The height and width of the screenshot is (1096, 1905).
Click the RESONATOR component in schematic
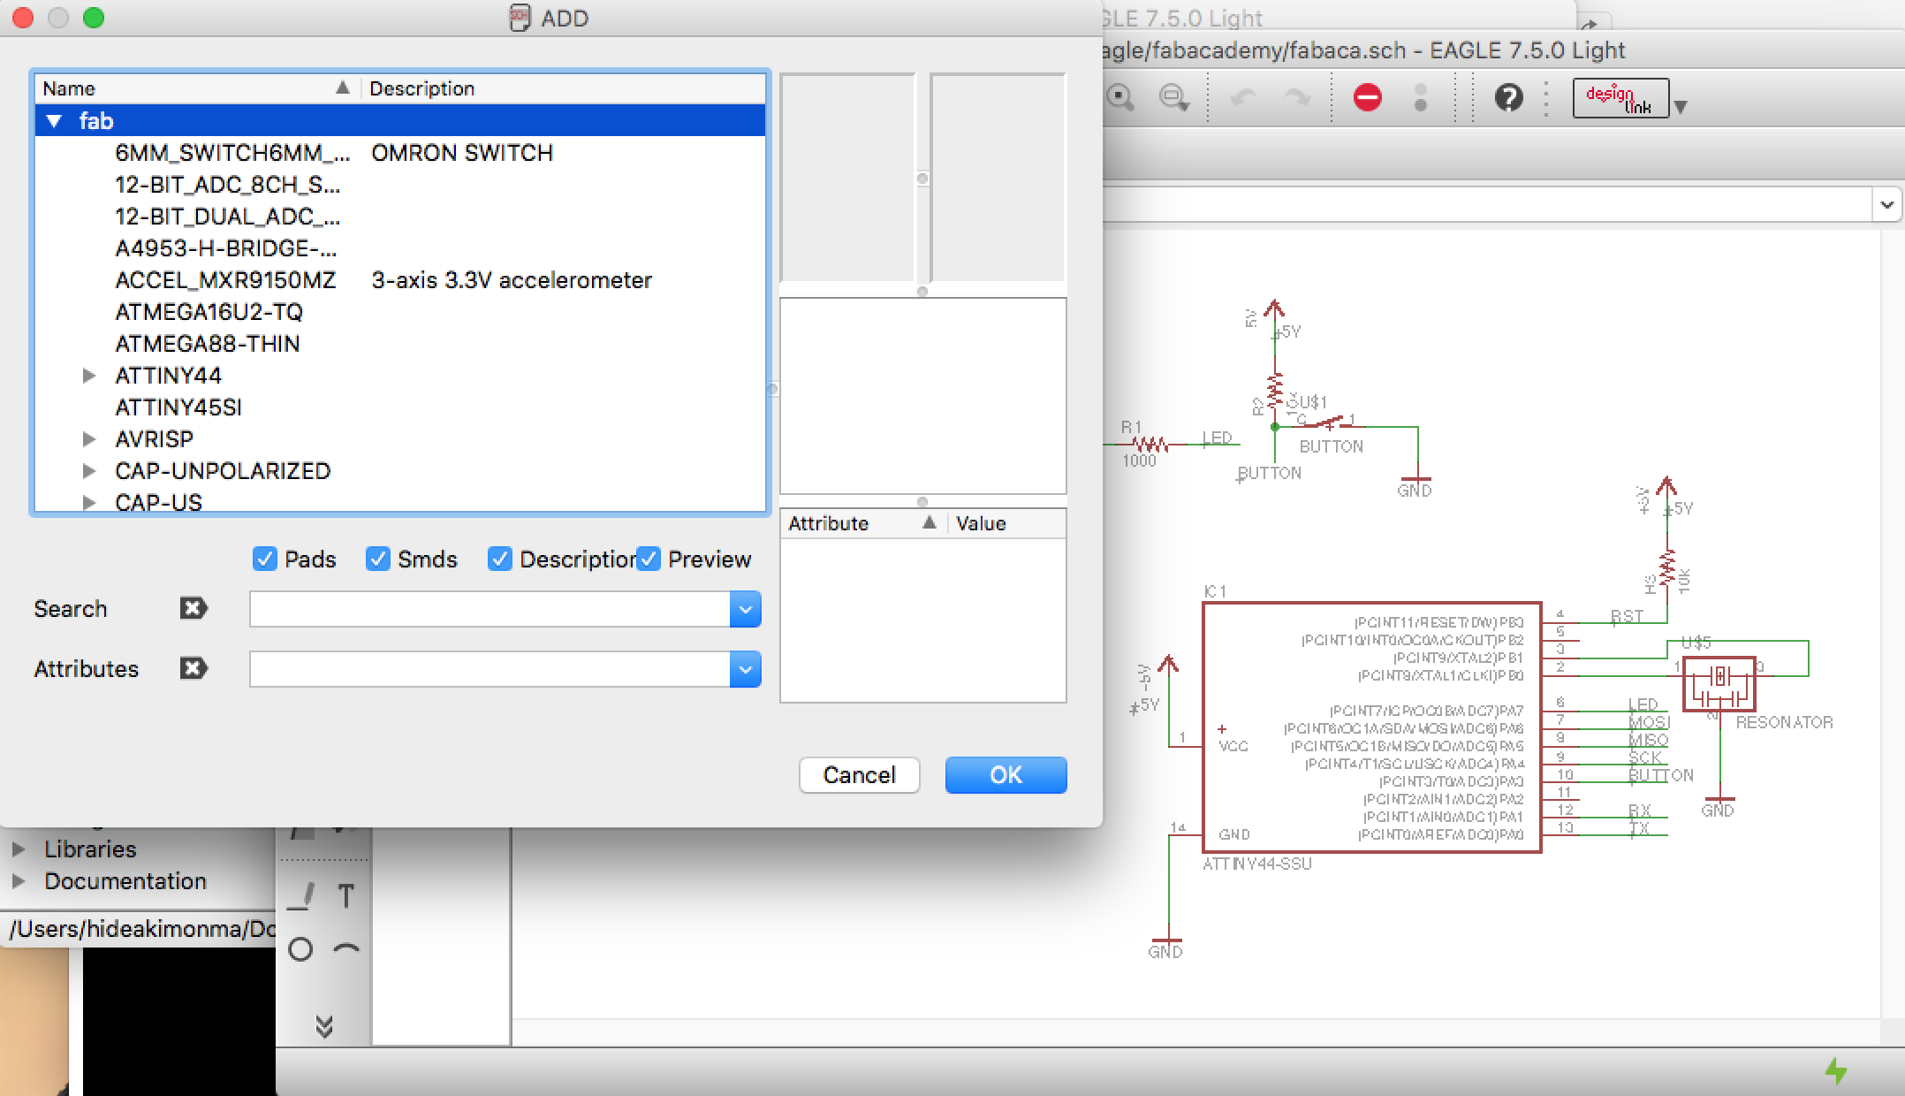1719,684
